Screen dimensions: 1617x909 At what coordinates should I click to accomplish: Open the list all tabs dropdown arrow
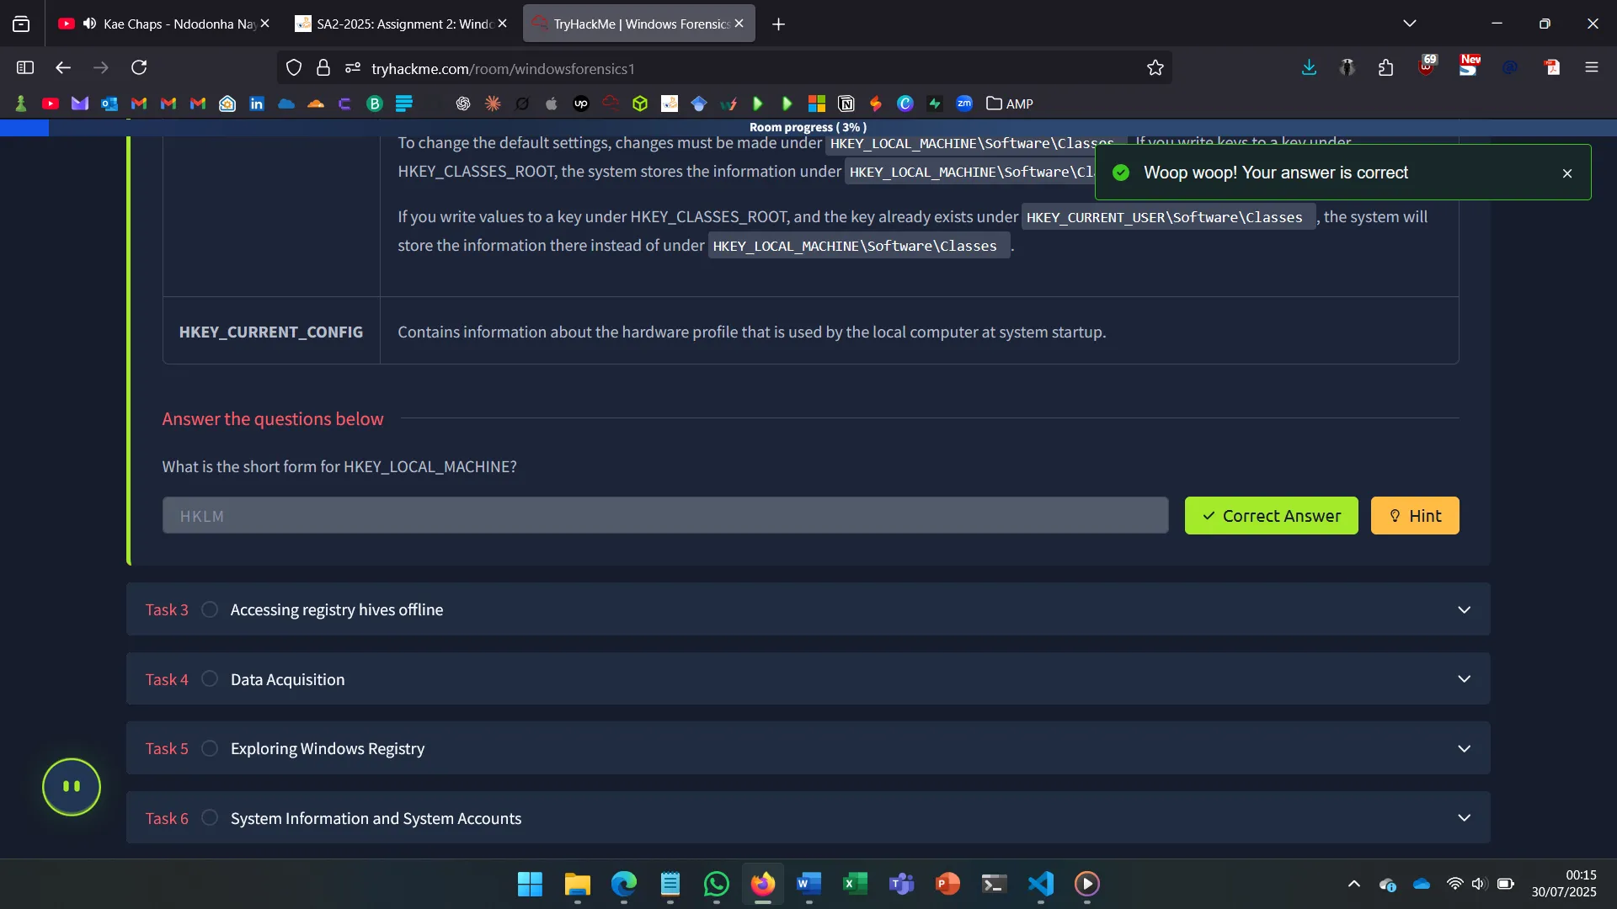[1409, 24]
